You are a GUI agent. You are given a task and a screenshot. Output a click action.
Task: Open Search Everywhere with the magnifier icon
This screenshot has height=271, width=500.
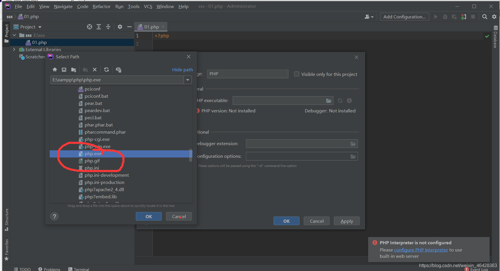485,16
